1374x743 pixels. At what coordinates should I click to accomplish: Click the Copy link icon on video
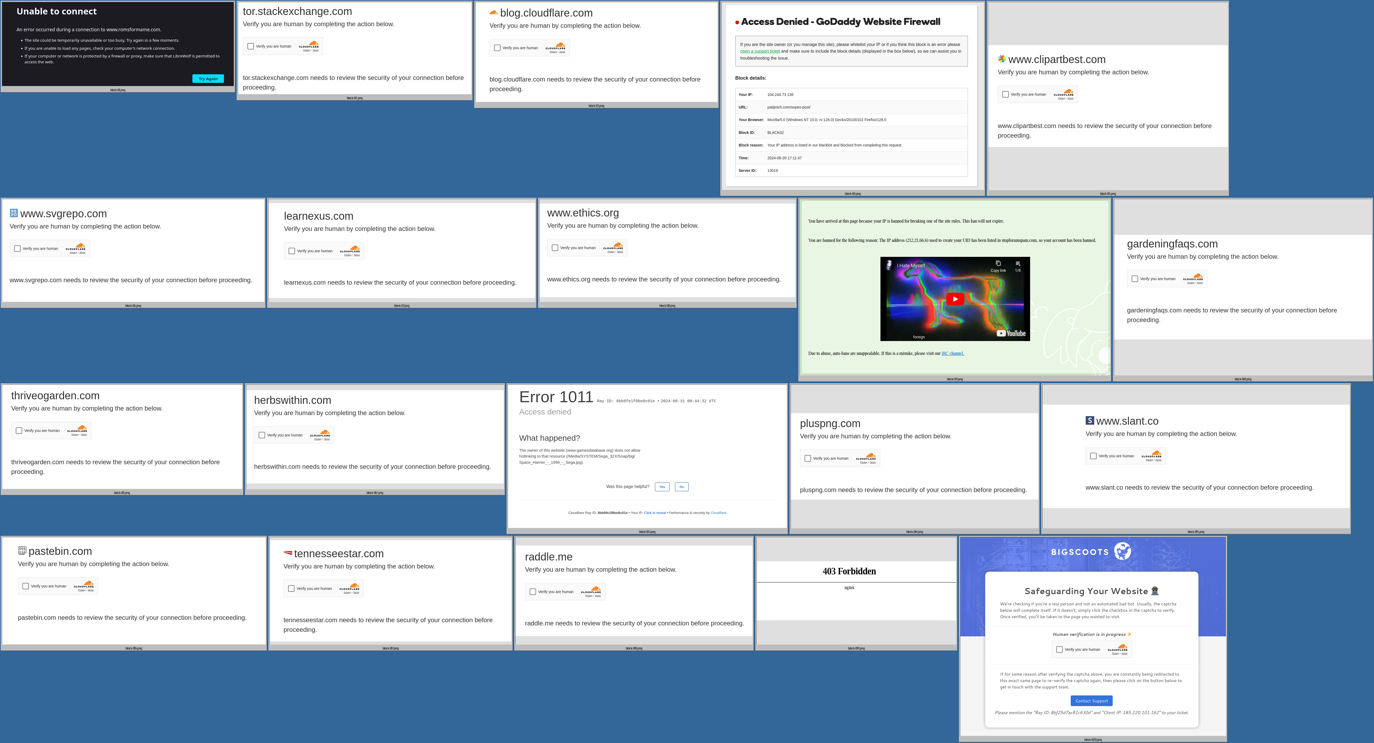click(998, 264)
